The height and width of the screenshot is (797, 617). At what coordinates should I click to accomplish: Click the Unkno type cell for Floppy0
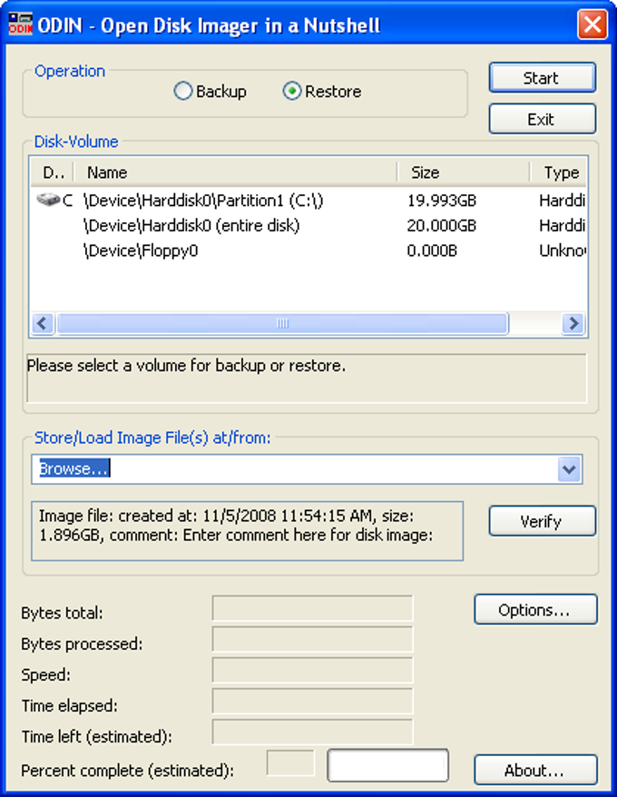tap(563, 251)
